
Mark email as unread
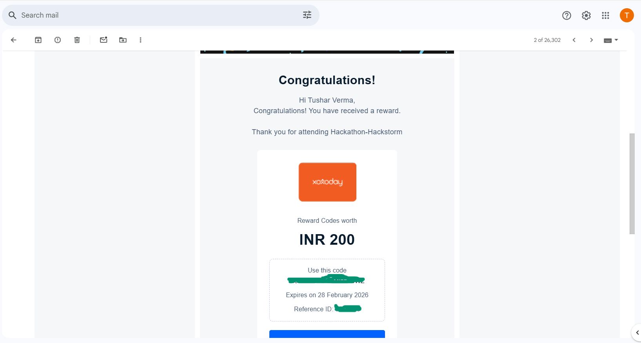pyautogui.click(x=104, y=40)
